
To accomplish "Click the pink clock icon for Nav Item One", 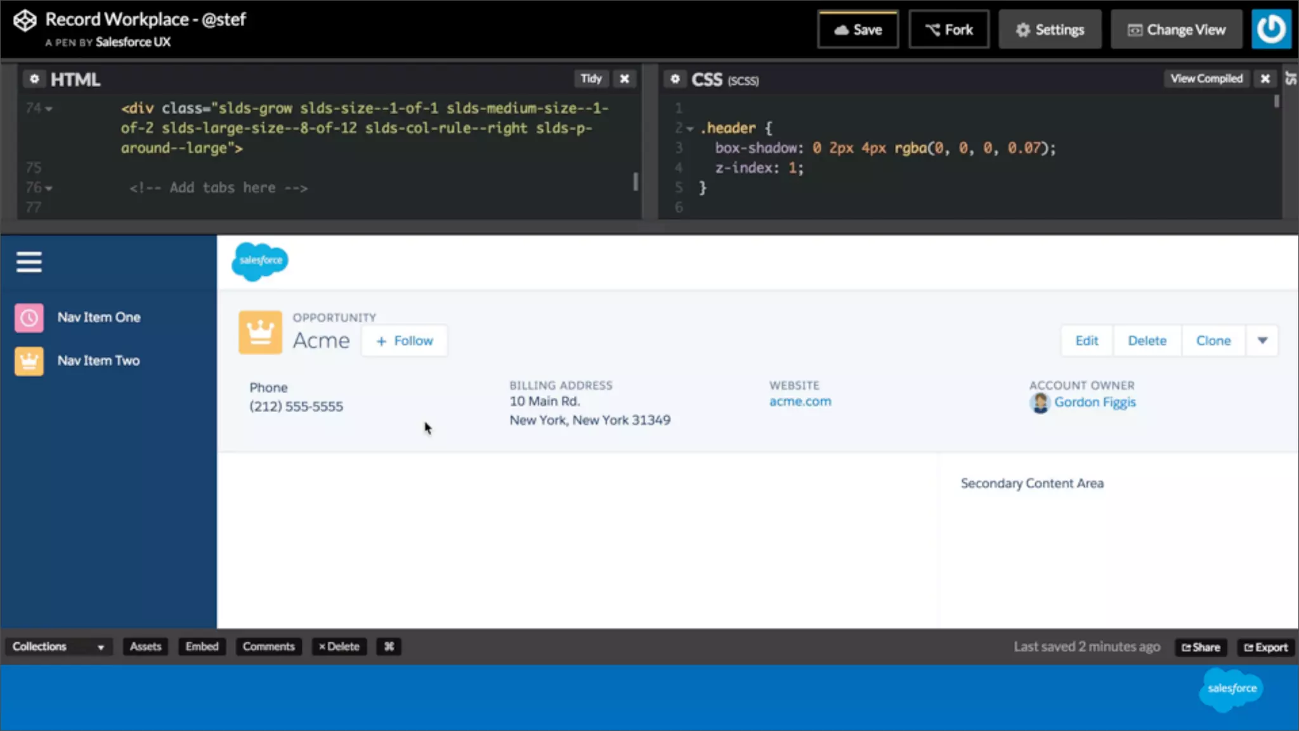I will pos(29,318).
